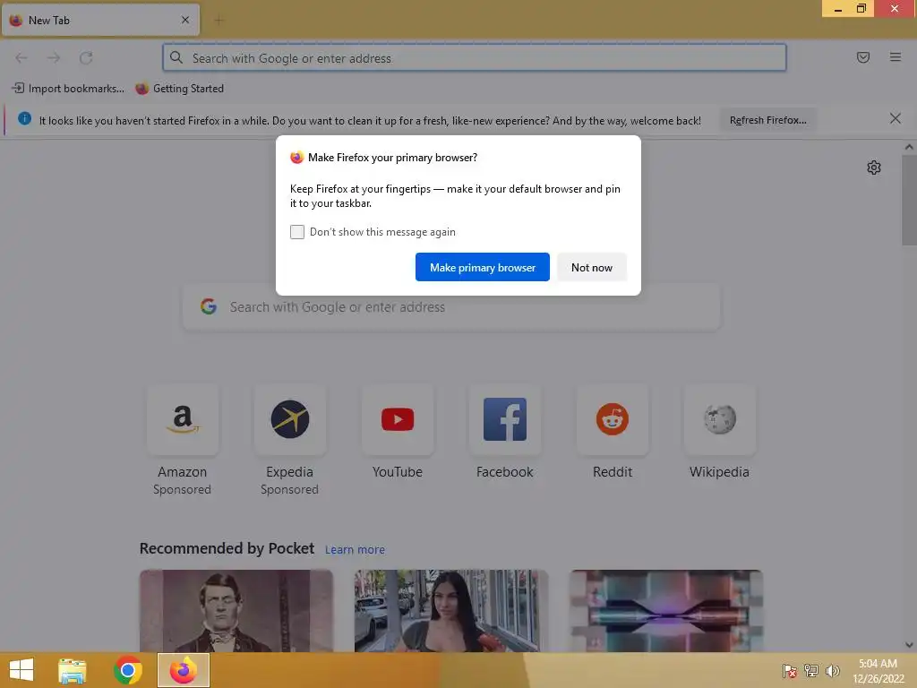The image size is (917, 688).
Task: Click the back navigation arrow
Action: point(21,57)
